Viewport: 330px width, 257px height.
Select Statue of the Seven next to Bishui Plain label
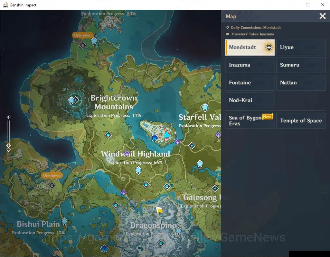64,222
